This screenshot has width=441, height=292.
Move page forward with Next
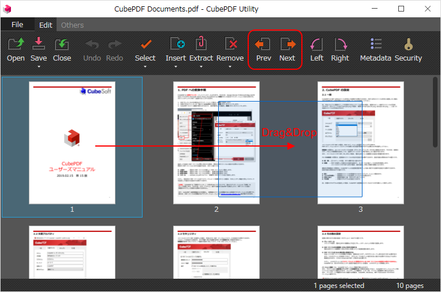coord(287,50)
